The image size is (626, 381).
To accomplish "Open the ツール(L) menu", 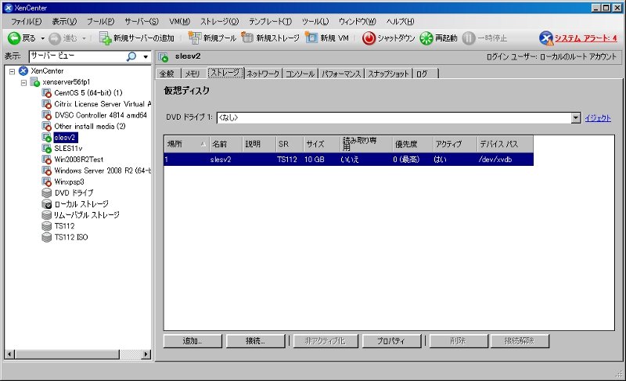I will 315,22.
